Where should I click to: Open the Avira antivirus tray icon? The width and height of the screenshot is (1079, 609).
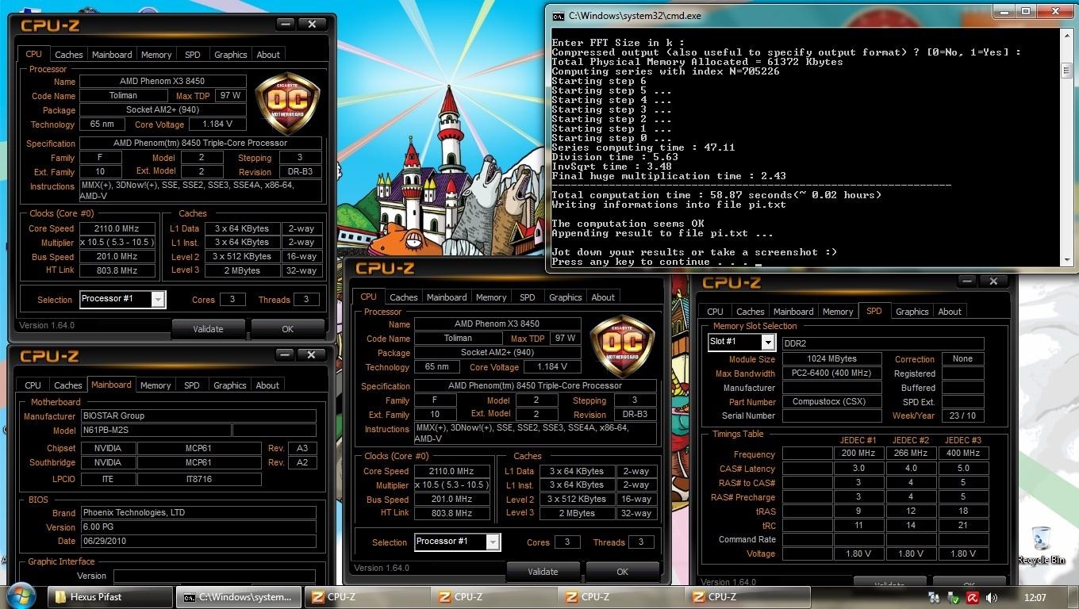tap(972, 597)
